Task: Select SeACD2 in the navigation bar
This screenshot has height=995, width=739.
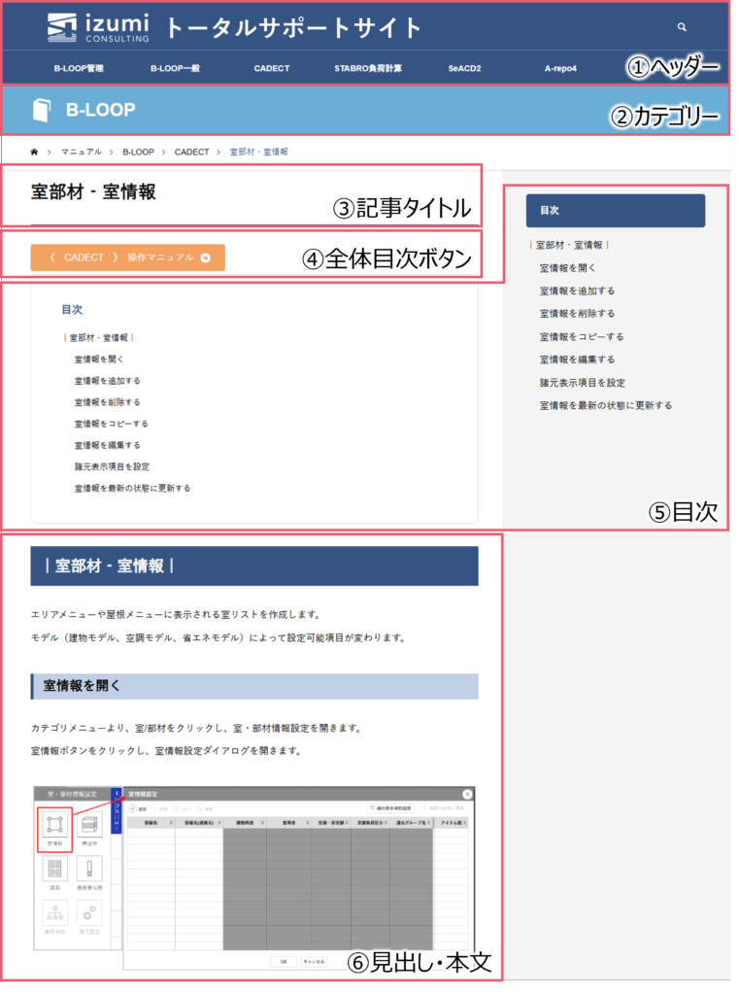Action: coord(466,69)
